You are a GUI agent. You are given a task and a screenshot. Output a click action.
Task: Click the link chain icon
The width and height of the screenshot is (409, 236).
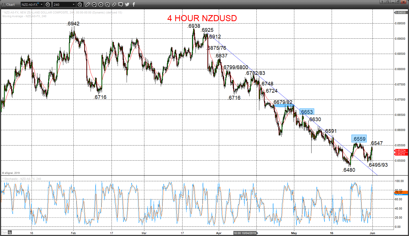pyautogui.click(x=114, y=4)
